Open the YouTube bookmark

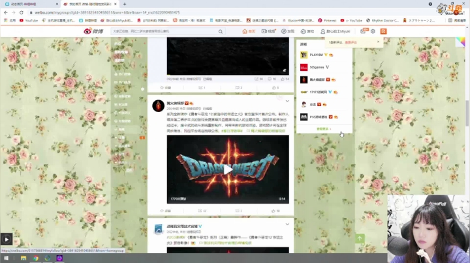pos(29,21)
